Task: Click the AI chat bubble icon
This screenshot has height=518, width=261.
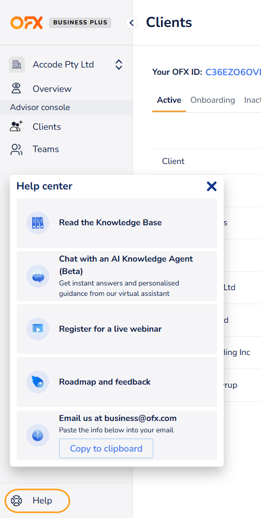Action: 38,276
